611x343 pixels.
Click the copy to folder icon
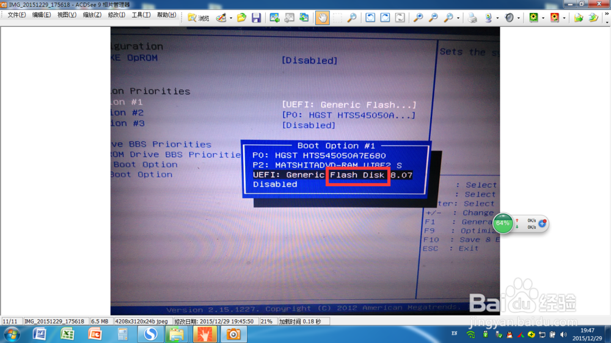(578, 18)
